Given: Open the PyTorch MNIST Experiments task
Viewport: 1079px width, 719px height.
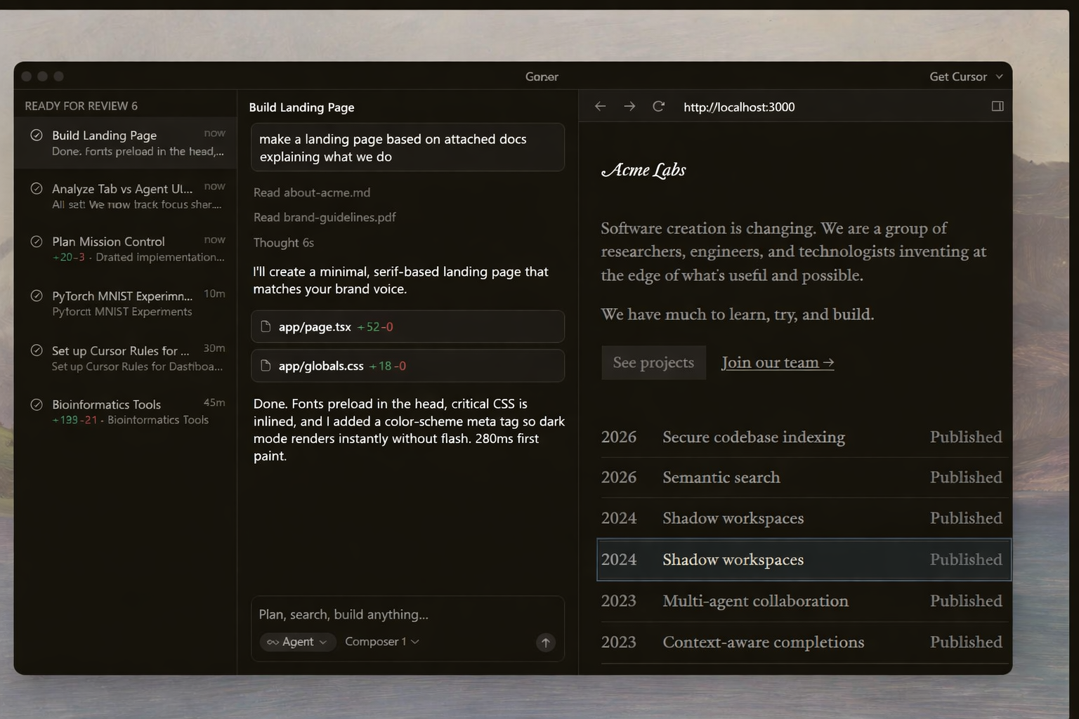Looking at the screenshot, I should point(126,303).
